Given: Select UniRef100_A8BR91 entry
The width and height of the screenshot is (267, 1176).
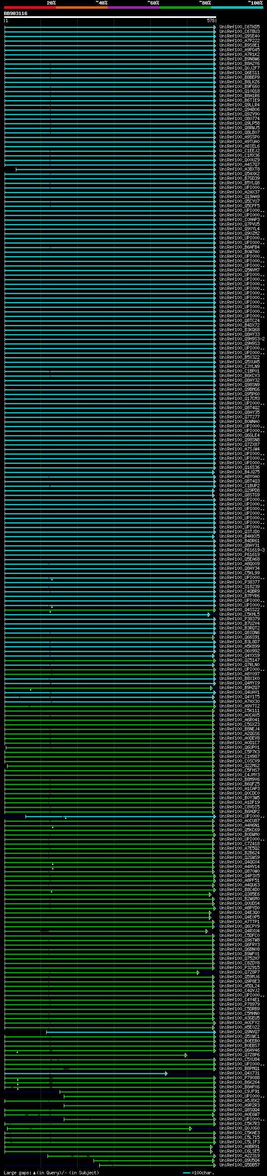Looking at the screenshot, I should pyautogui.click(x=239, y=1147).
